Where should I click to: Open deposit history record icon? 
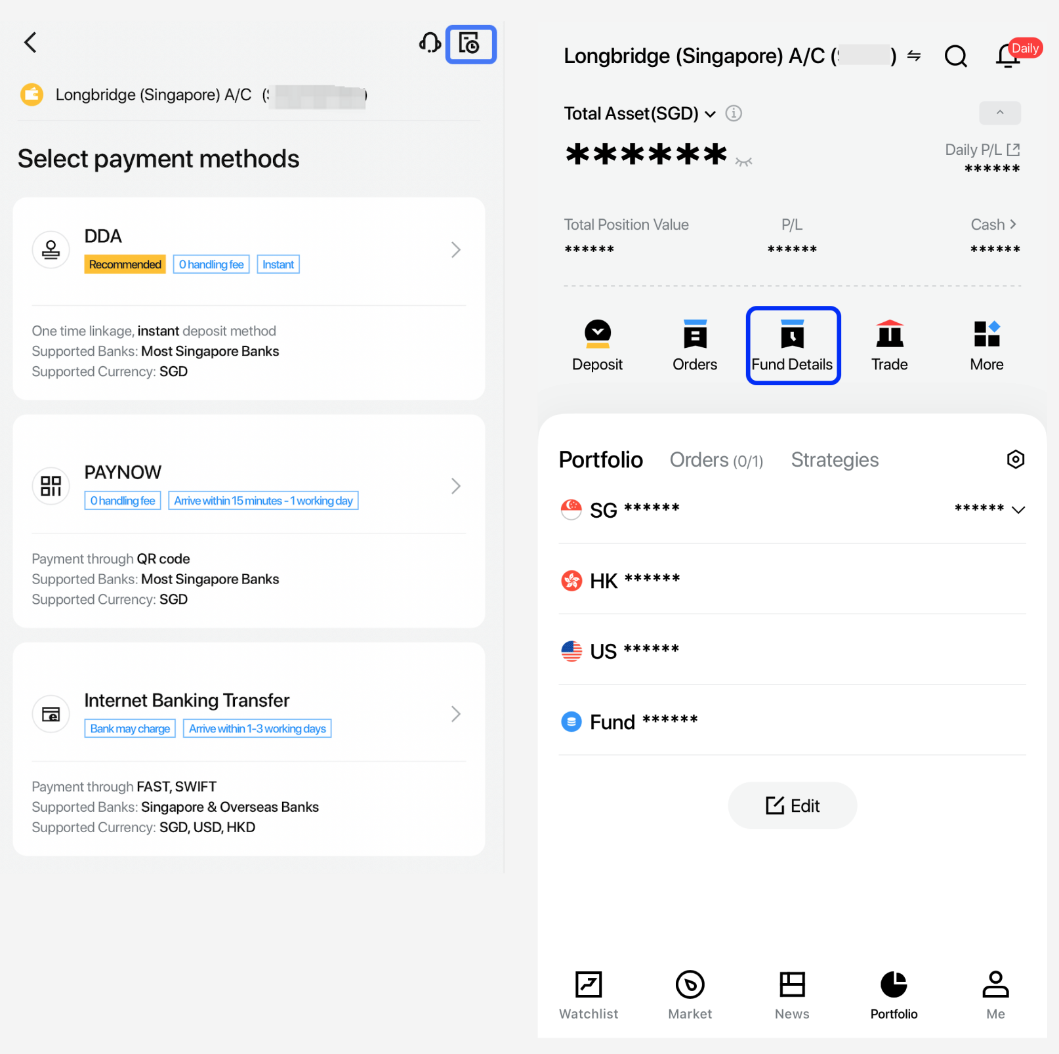(470, 44)
